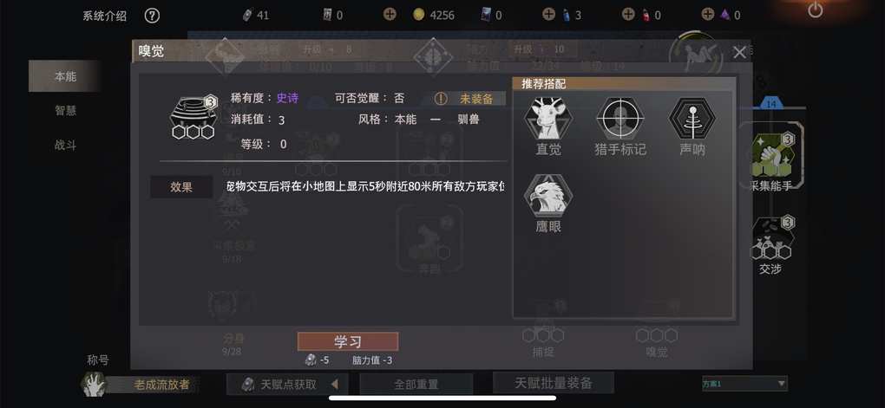Select the 声呐 sonar talent icon
The width and height of the screenshot is (885, 408).
click(692, 119)
